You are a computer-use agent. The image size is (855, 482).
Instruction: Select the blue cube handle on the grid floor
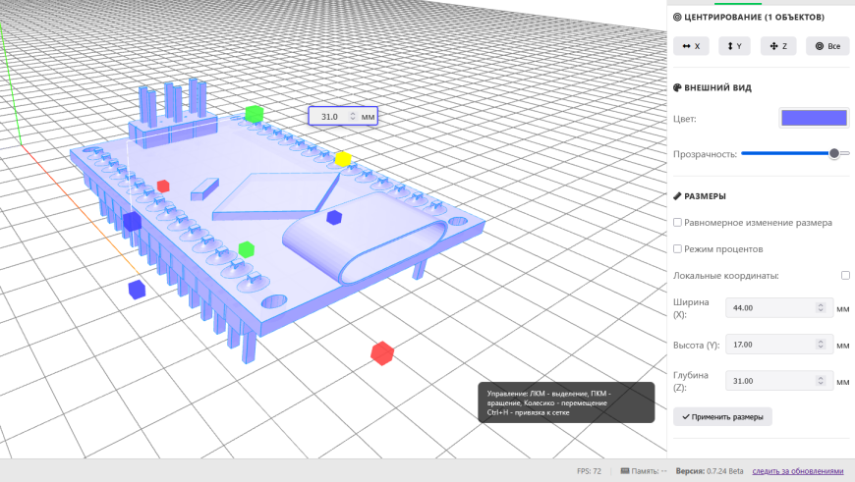[137, 290]
